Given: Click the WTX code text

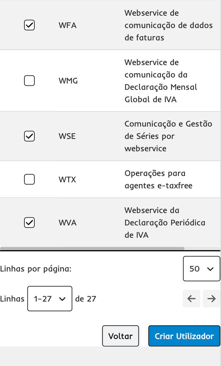Looking at the screenshot, I should tap(67, 180).
